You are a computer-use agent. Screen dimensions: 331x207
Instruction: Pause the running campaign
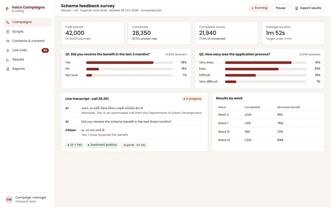(x=281, y=8)
